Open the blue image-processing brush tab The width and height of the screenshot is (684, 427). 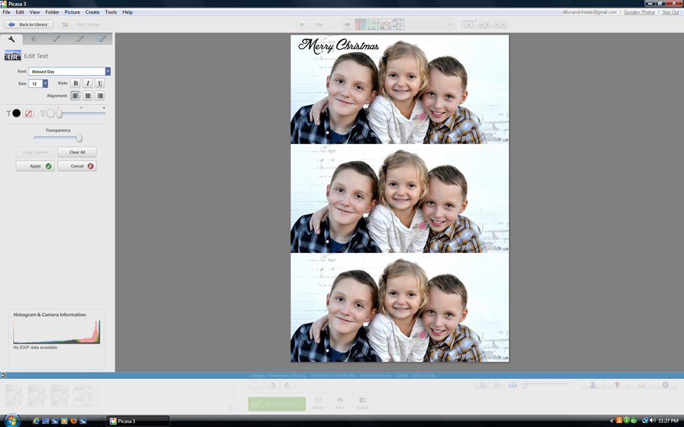coord(102,39)
